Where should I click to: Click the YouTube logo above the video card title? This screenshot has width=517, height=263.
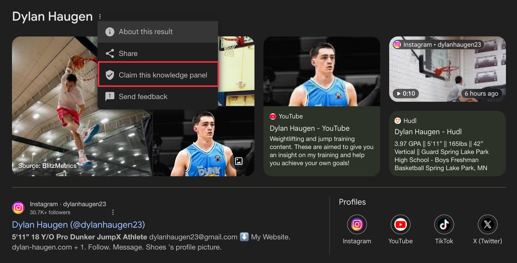pos(273,116)
